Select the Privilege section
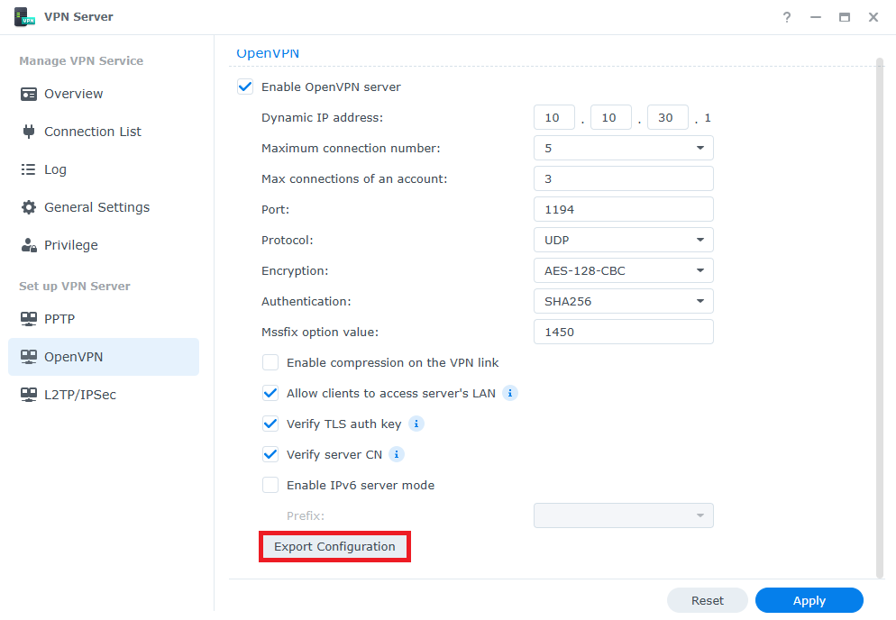Viewport: 896px width, 620px height. coord(72,245)
